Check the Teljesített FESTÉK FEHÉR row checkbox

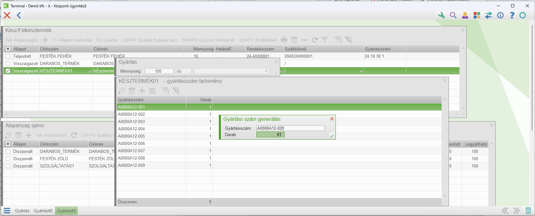click(8, 56)
